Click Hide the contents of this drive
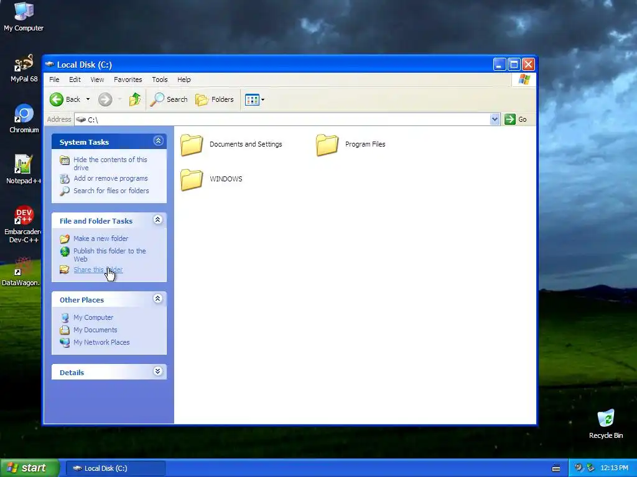The image size is (637, 477). (x=110, y=163)
